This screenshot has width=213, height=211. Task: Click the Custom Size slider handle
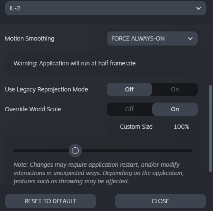75,151
